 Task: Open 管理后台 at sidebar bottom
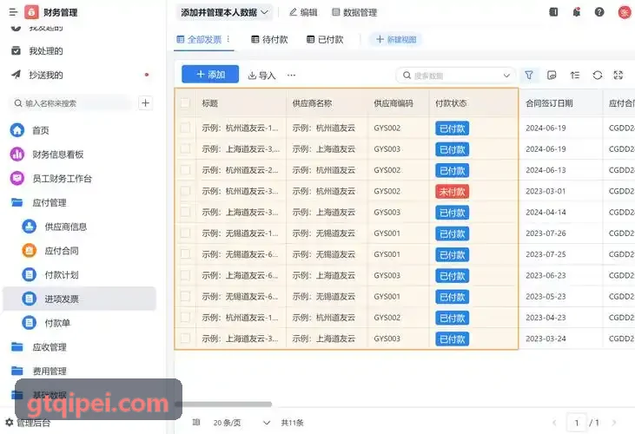point(28,423)
